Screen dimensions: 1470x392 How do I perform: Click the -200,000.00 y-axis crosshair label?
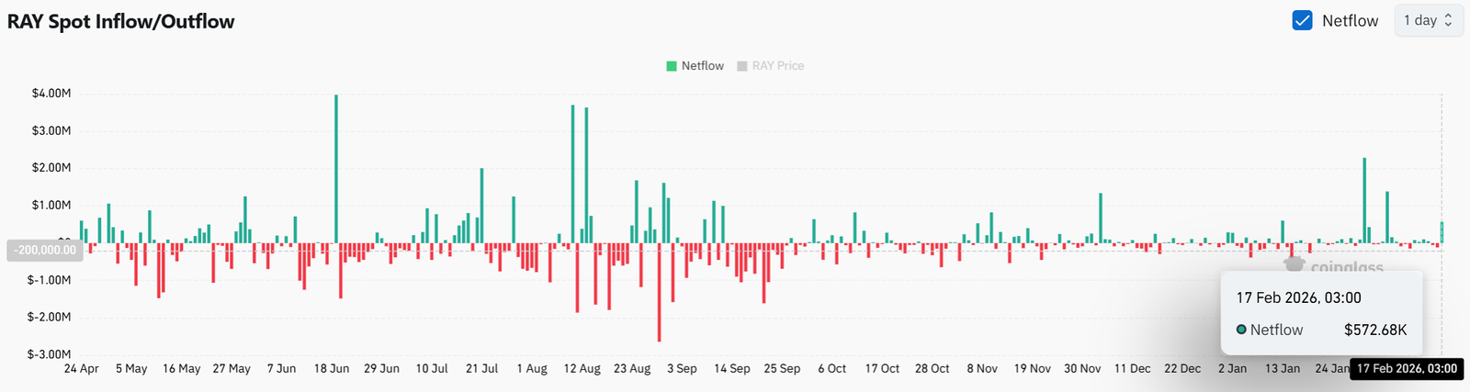(x=45, y=250)
